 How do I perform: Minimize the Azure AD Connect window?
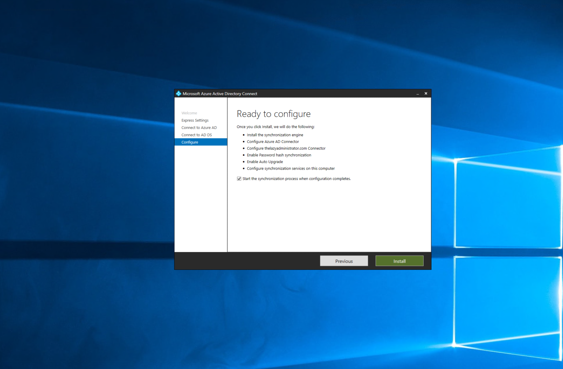417,94
